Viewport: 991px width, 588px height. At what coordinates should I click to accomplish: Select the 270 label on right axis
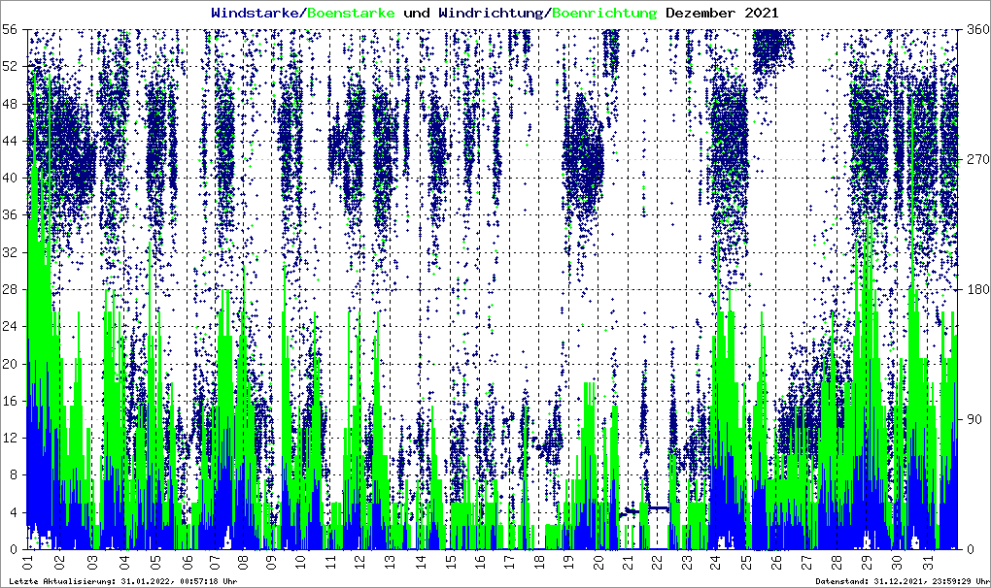tap(973, 159)
